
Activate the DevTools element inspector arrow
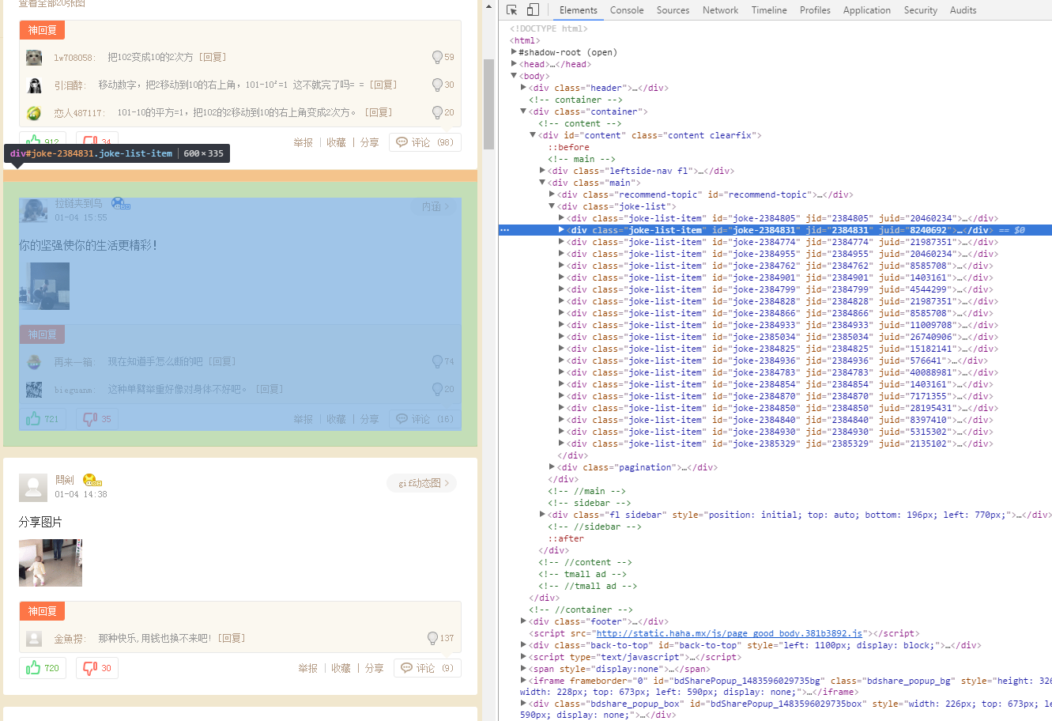pyautogui.click(x=511, y=10)
